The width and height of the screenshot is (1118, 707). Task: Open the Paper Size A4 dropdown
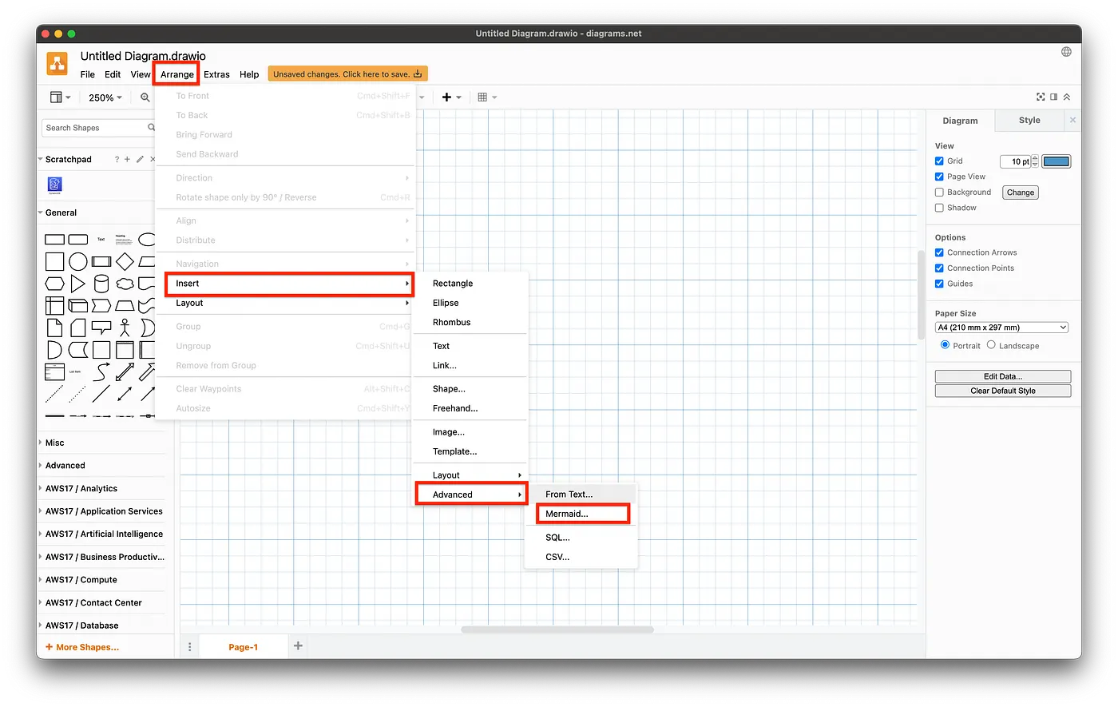click(1001, 328)
